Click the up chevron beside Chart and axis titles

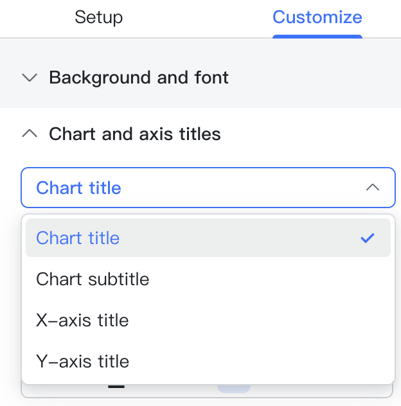pyautogui.click(x=30, y=134)
